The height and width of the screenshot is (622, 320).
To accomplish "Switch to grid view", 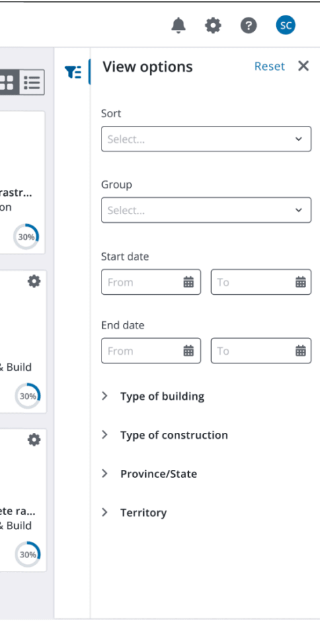I will pyautogui.click(x=7, y=83).
